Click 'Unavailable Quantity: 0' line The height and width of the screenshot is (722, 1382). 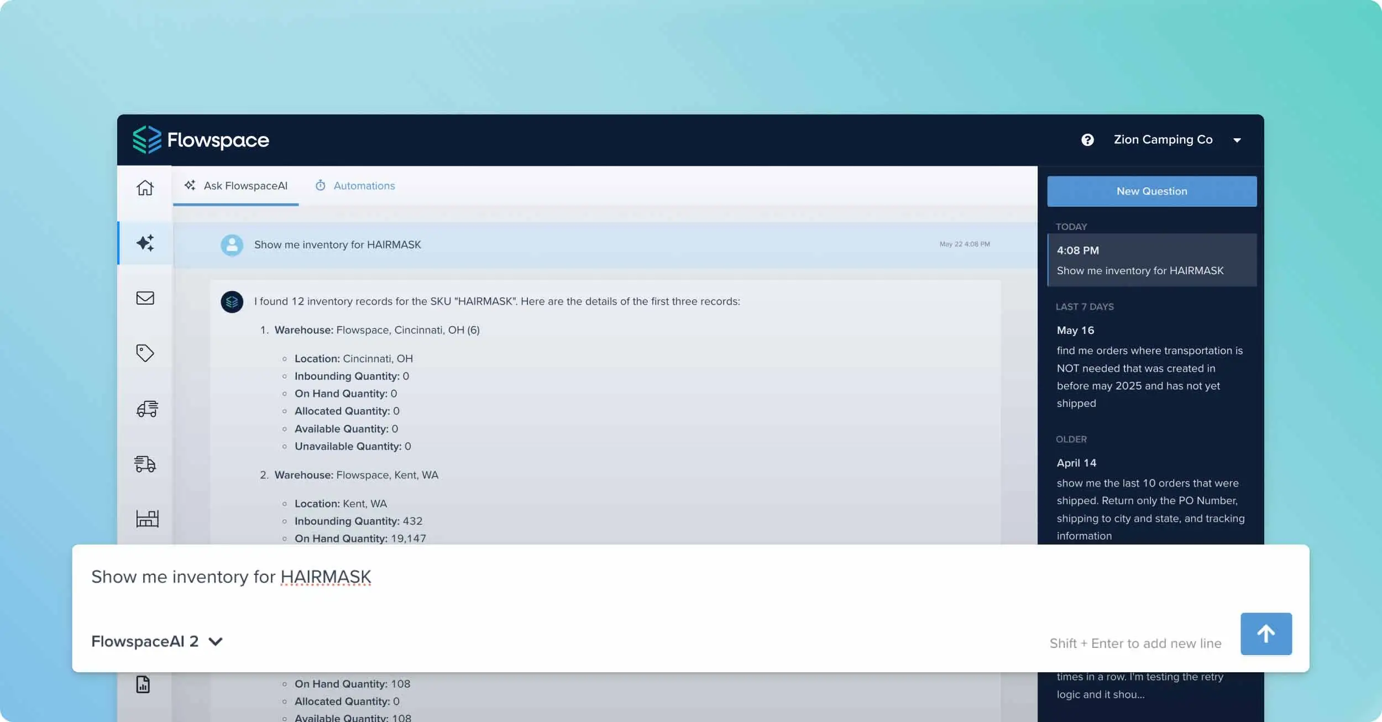[x=353, y=446]
